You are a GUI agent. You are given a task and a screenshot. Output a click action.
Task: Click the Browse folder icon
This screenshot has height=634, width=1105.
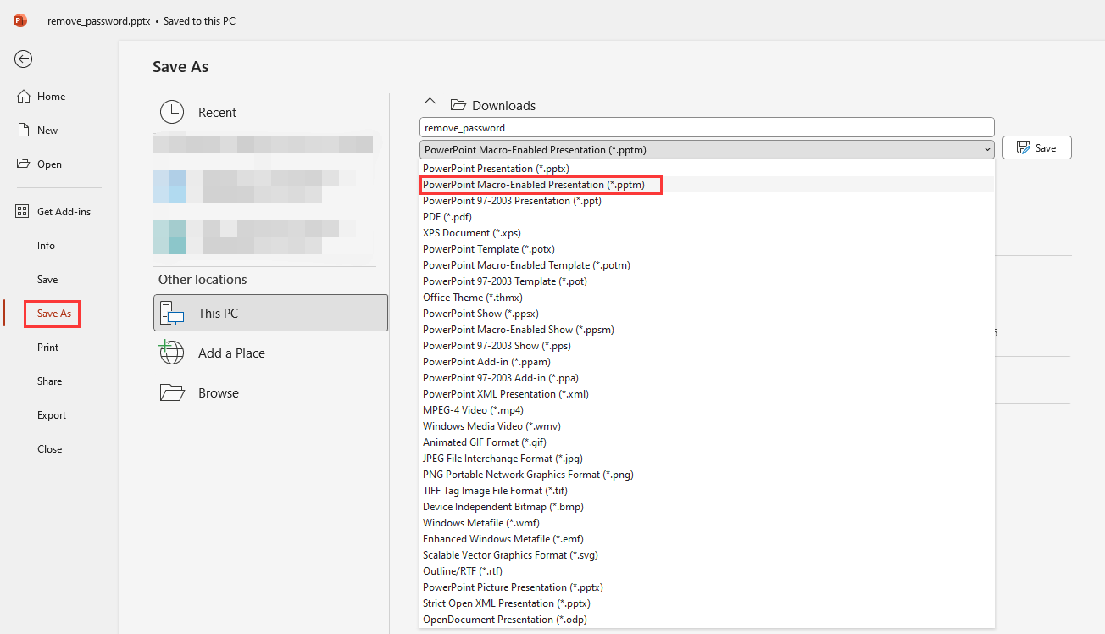coord(172,392)
